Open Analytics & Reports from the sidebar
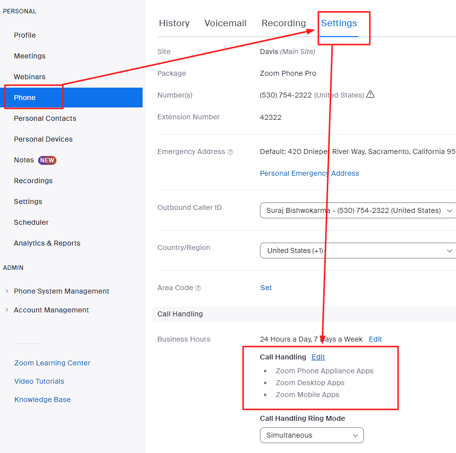Image resolution: width=456 pixels, height=453 pixels. [47, 243]
